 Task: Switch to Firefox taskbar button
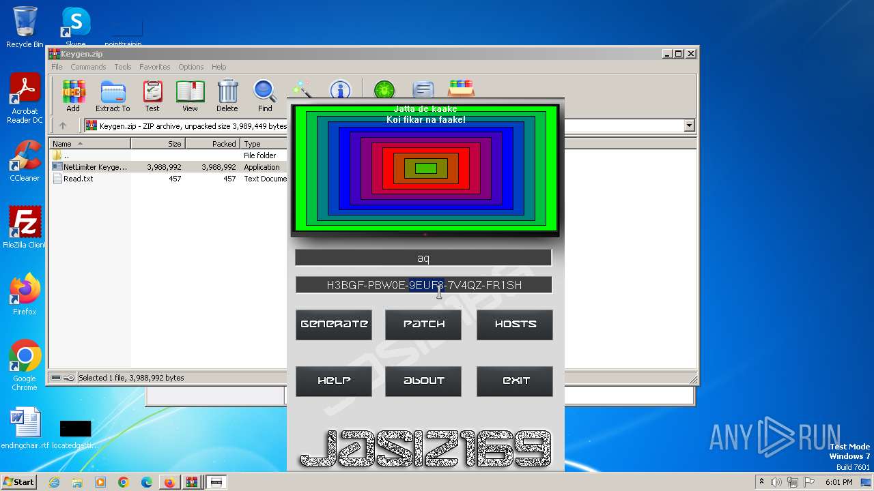click(x=169, y=482)
